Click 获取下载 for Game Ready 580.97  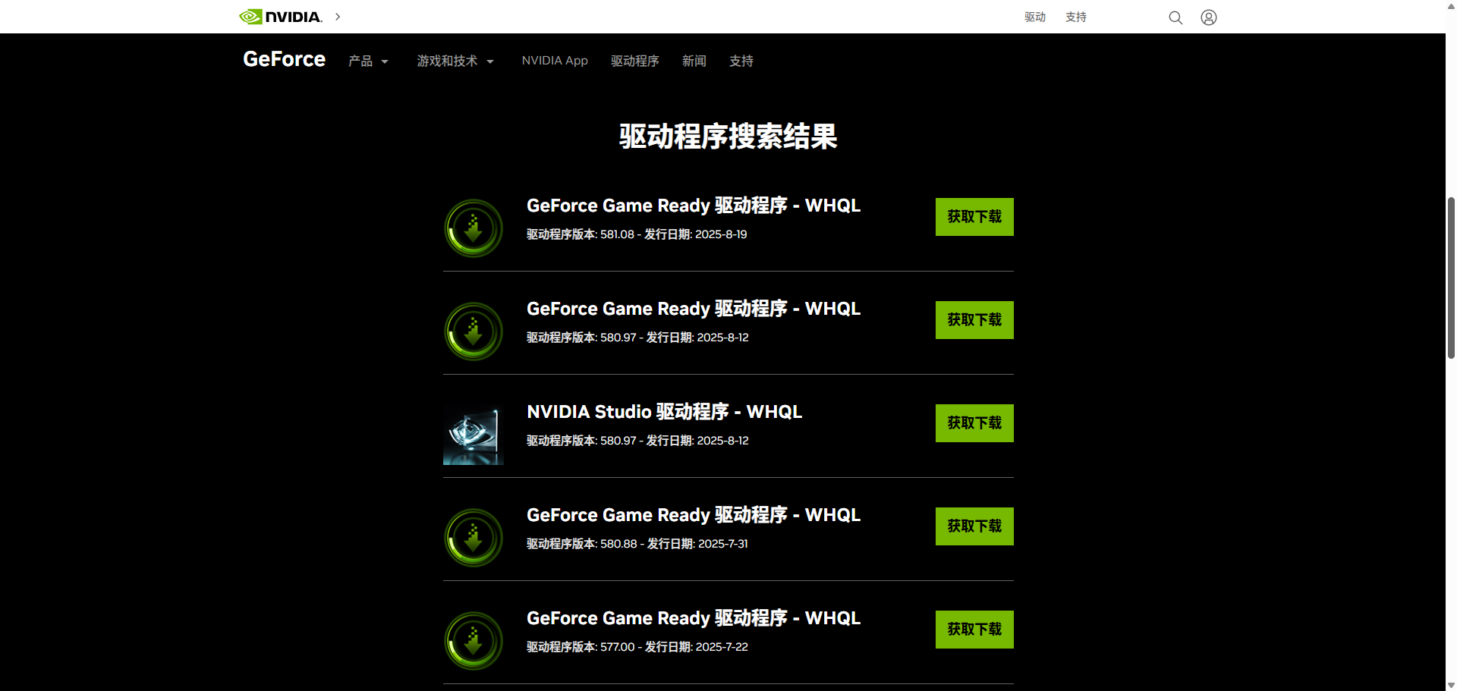click(974, 320)
